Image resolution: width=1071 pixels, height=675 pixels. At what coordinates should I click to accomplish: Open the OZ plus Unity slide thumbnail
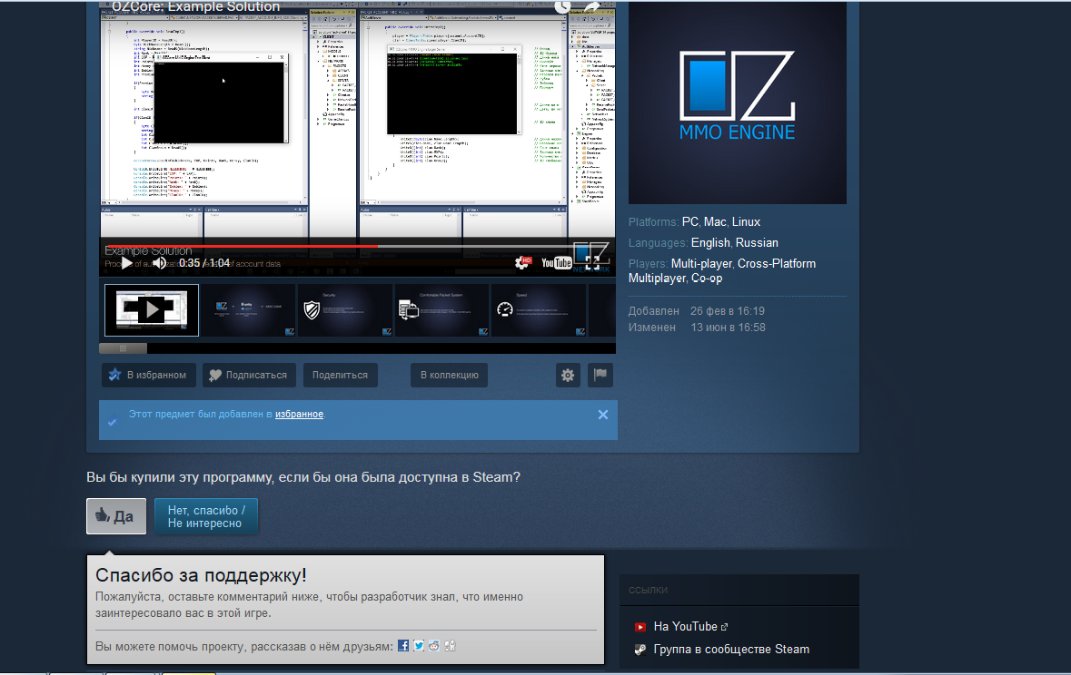click(248, 310)
